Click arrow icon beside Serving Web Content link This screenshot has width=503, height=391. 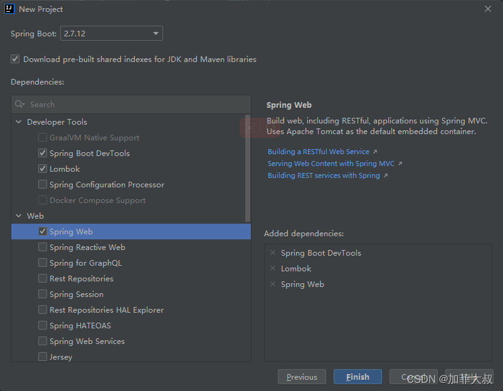[x=400, y=164]
